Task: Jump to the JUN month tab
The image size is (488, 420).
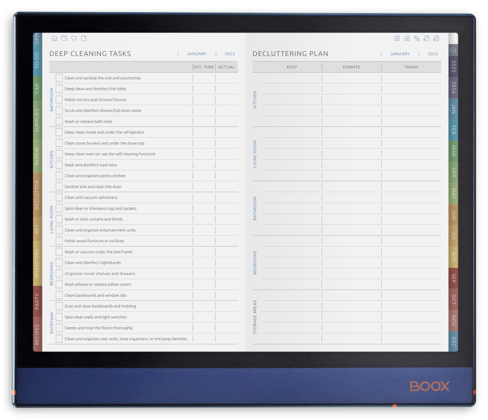Action: tap(453, 215)
